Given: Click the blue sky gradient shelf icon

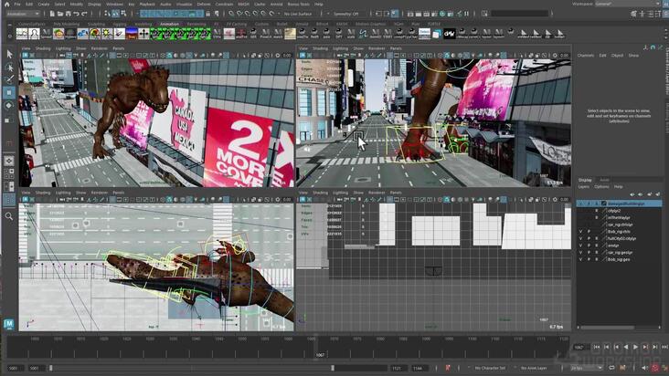Looking at the screenshot, I should pos(132,33).
